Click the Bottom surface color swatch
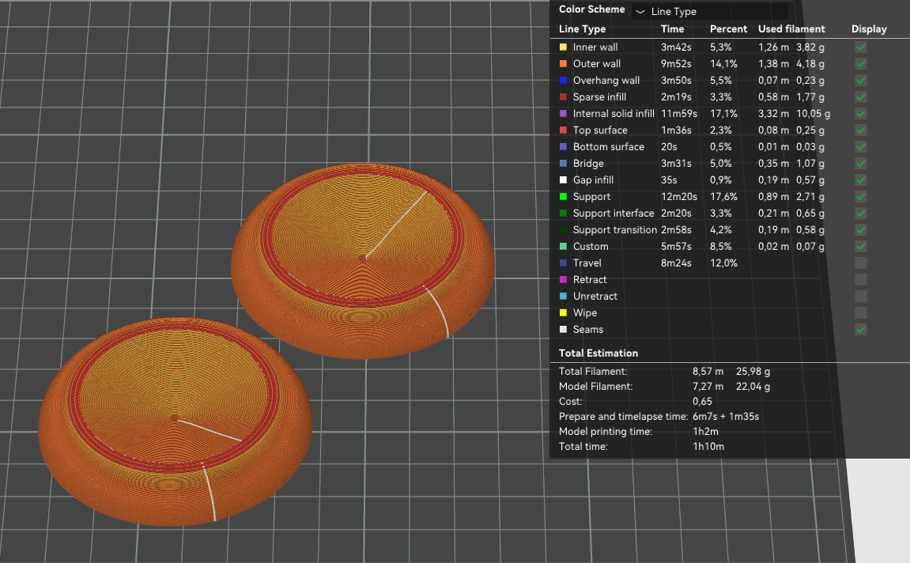This screenshot has width=910, height=563. pos(563,147)
